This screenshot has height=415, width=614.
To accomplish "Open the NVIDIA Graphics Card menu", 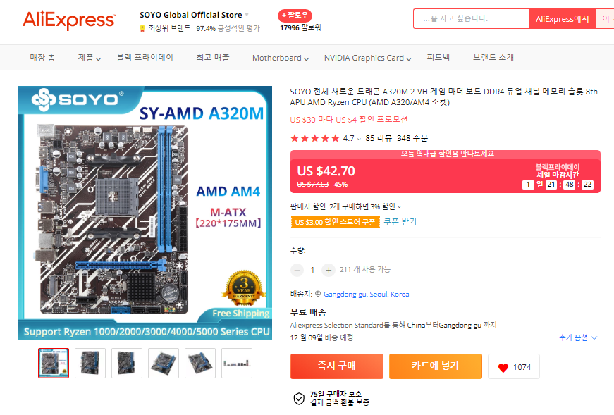I will click(x=368, y=58).
